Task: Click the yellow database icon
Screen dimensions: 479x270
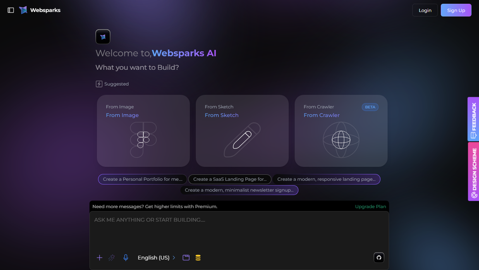Action: click(x=198, y=258)
